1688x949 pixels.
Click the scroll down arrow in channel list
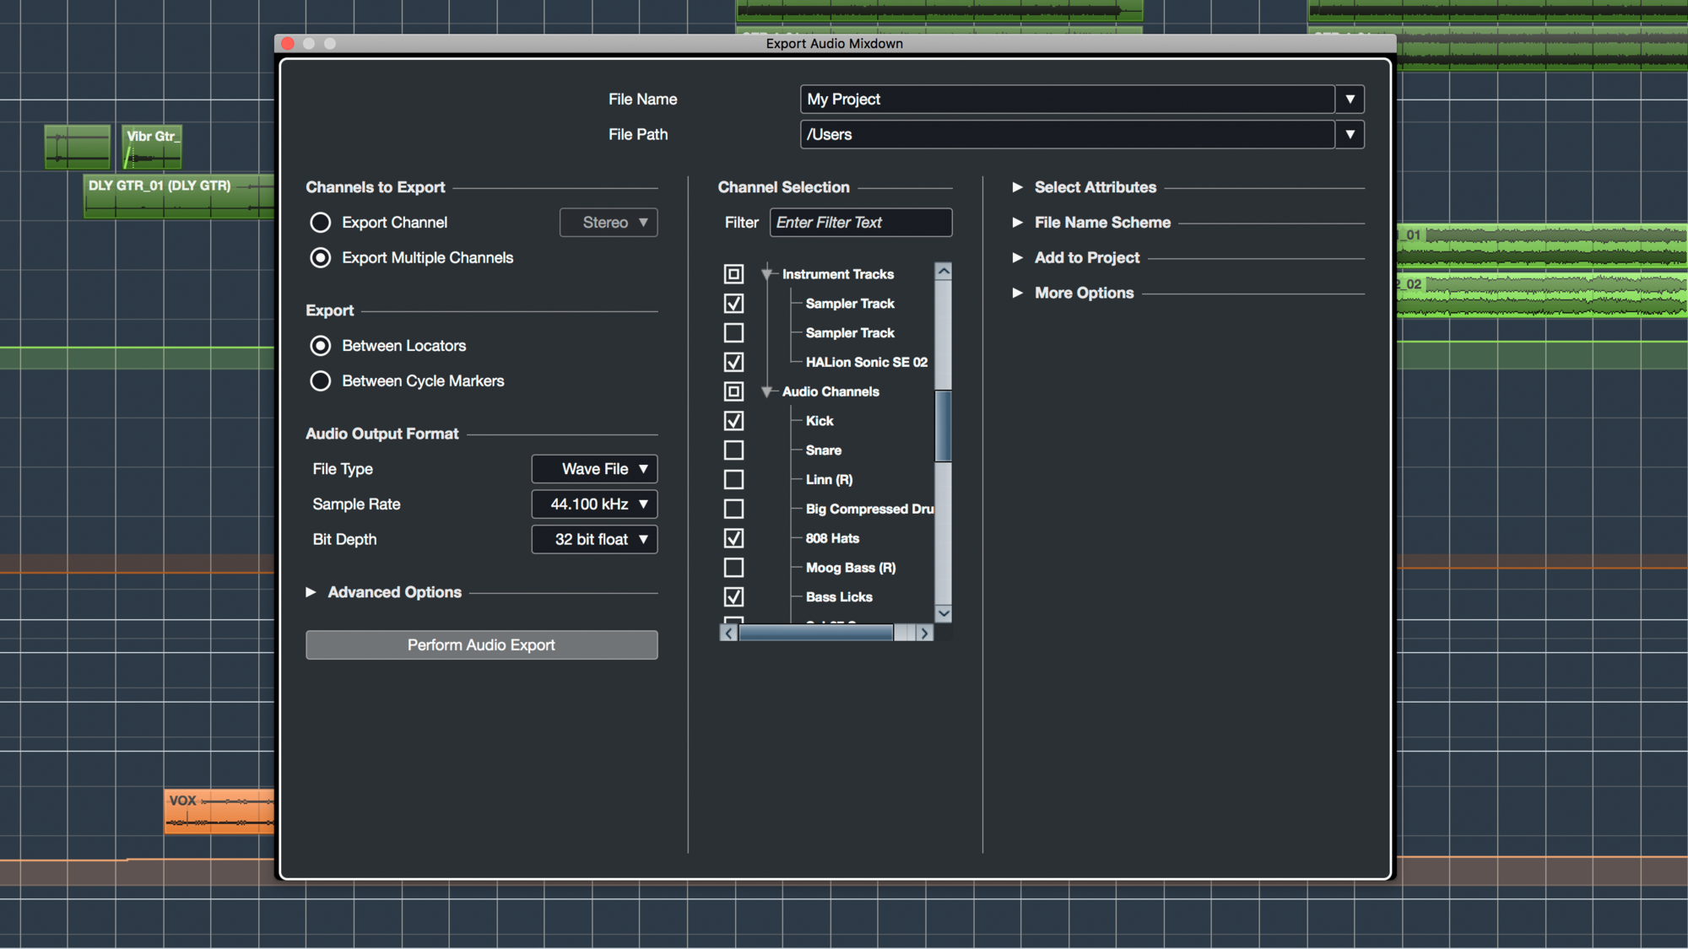[944, 613]
